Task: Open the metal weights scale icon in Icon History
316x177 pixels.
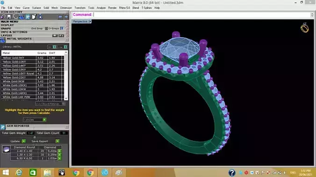Action: pyautogui.click(x=22, y=17)
